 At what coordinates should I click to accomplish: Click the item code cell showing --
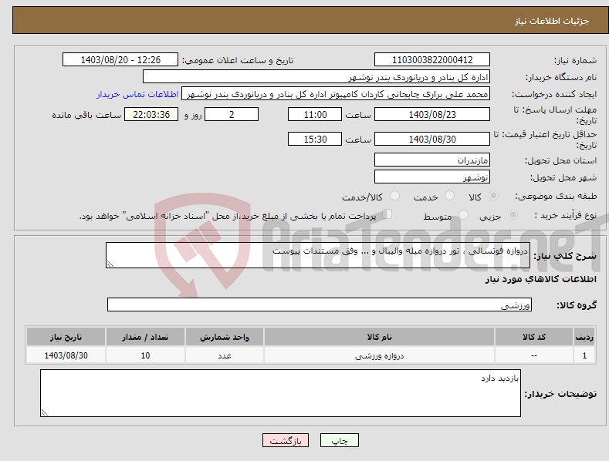click(x=534, y=355)
